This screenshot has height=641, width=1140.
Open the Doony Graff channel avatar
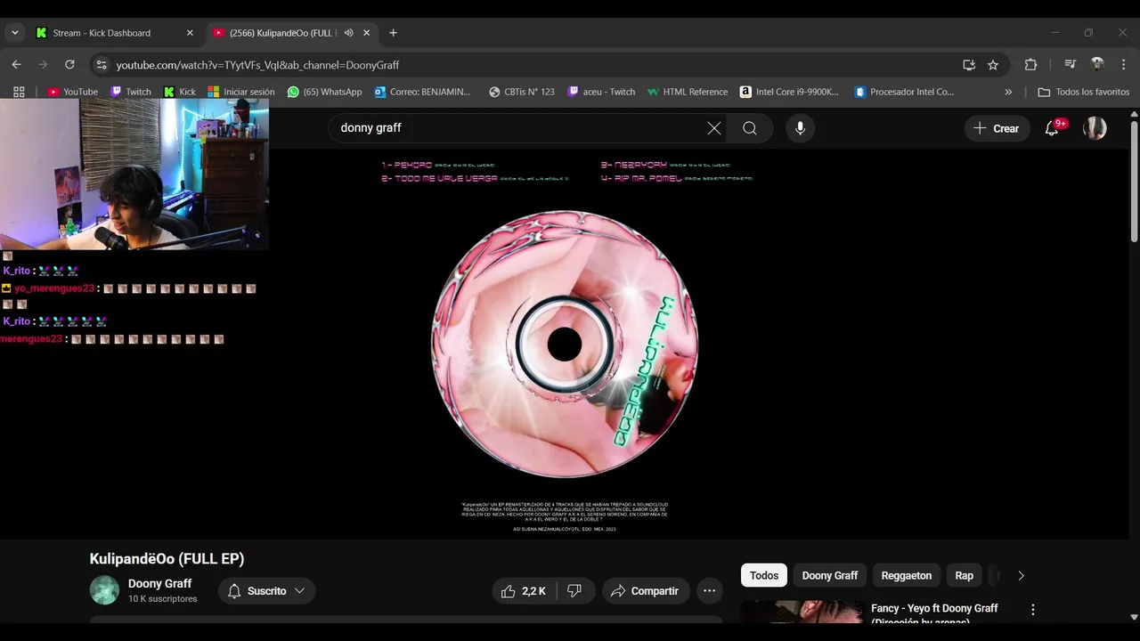[104, 590]
